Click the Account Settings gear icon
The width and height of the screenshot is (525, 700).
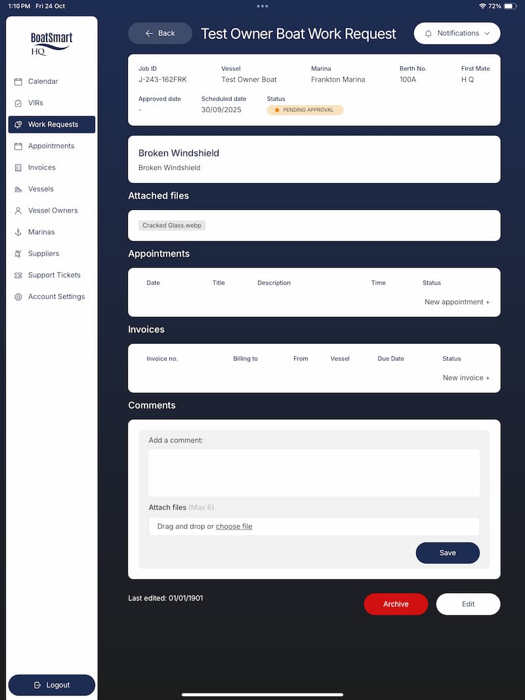(18, 297)
